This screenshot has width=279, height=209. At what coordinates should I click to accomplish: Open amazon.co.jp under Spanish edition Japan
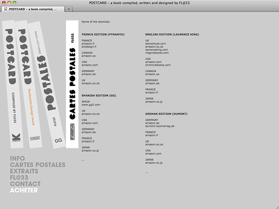tap(90, 151)
